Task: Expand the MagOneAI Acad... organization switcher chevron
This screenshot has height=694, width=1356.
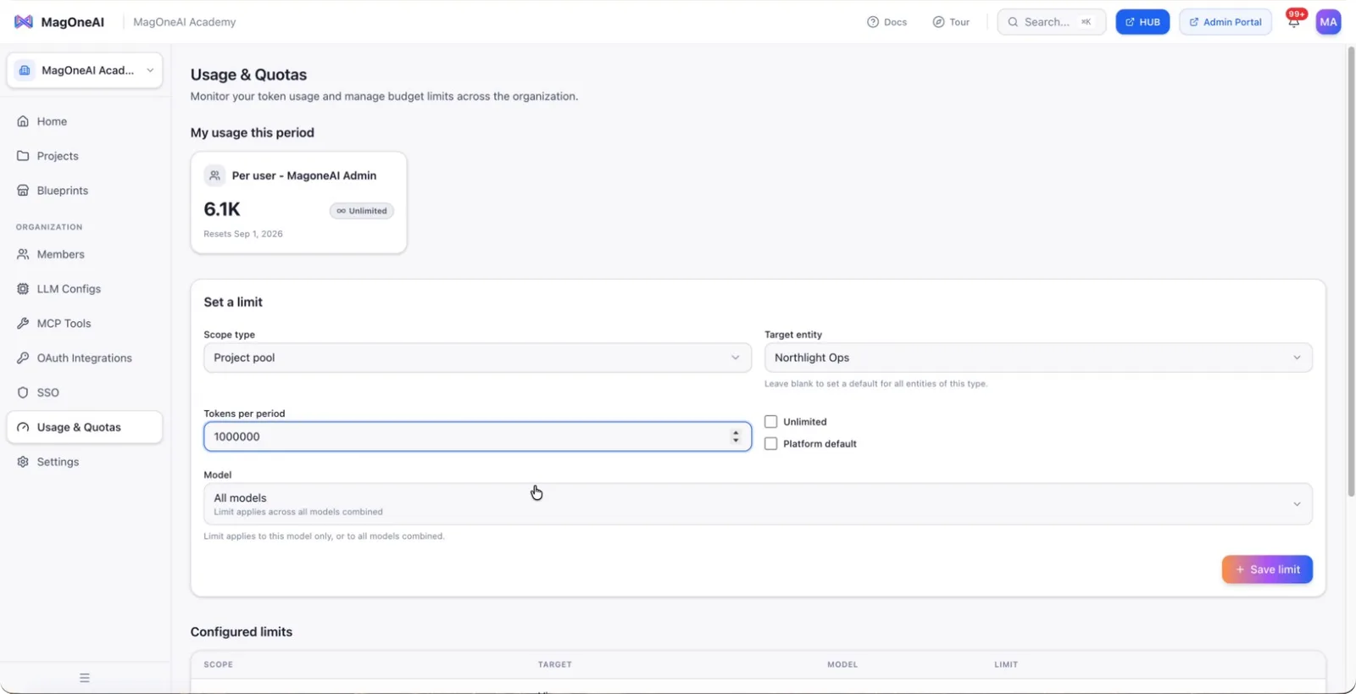Action: pos(150,70)
